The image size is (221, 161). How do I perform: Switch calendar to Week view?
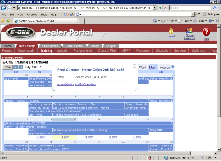click(x=142, y=67)
